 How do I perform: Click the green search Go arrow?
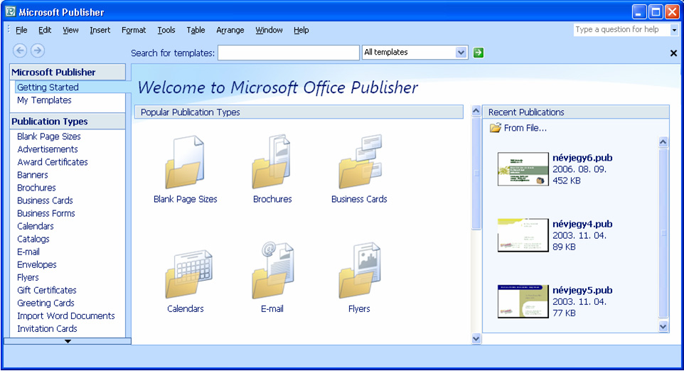pos(478,53)
